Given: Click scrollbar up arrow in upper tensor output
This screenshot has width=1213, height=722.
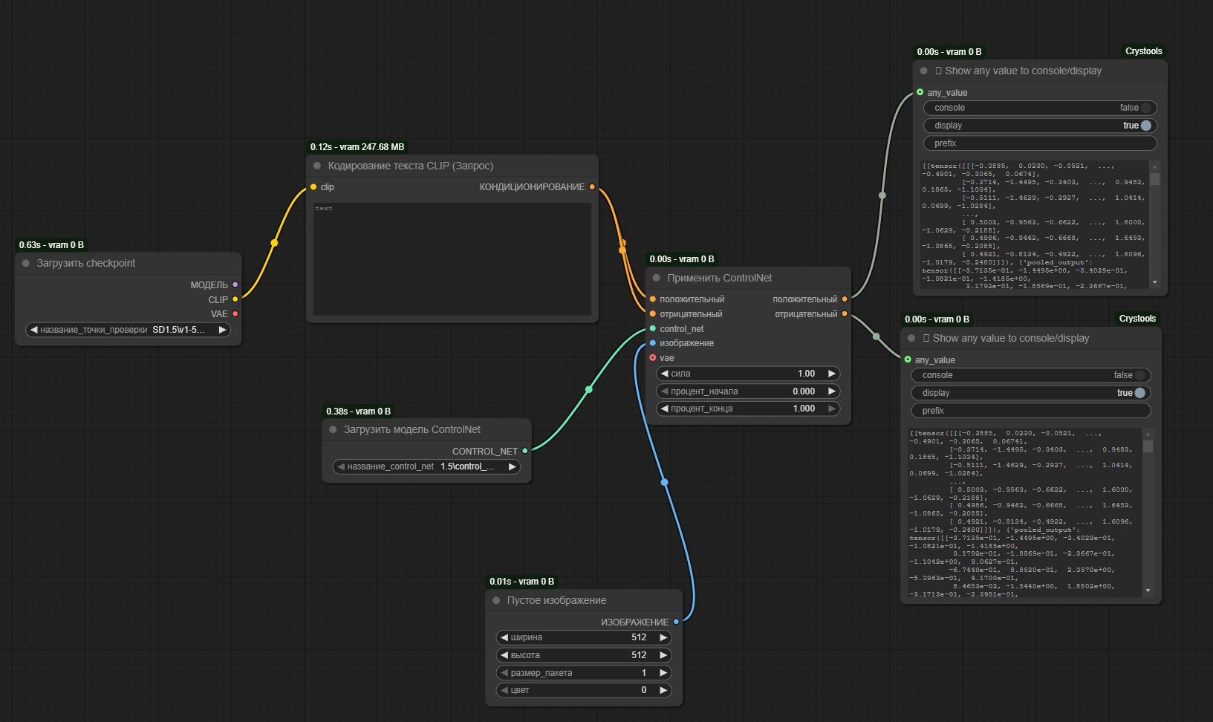Looking at the screenshot, I should click(x=1154, y=166).
